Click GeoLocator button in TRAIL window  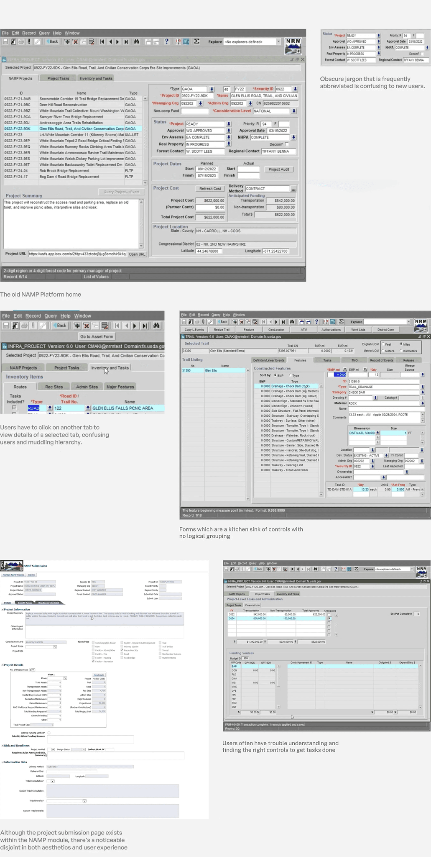click(276, 330)
